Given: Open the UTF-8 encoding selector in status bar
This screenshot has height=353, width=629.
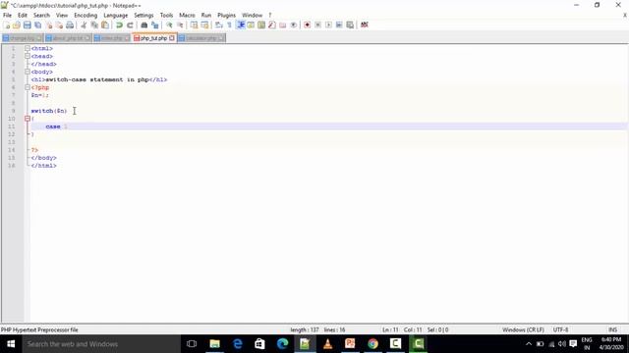Looking at the screenshot, I should click(560, 329).
